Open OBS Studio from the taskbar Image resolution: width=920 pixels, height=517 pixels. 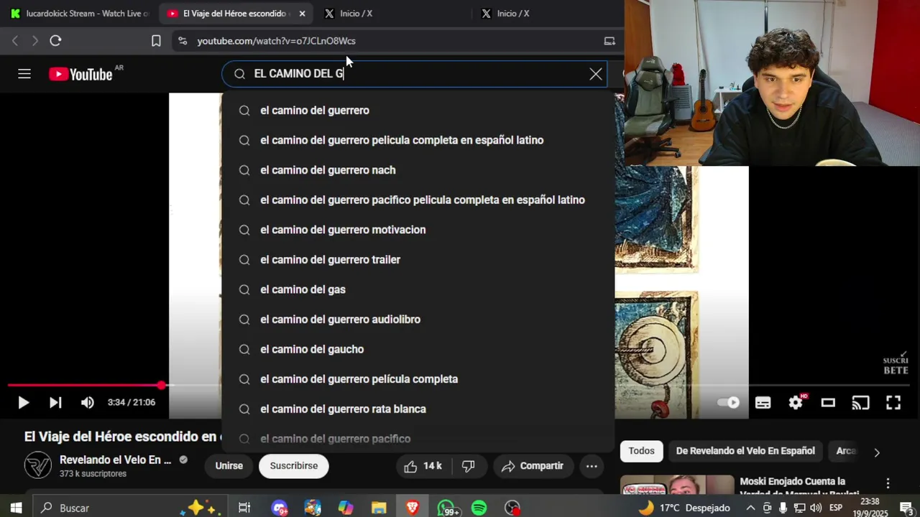(512, 508)
